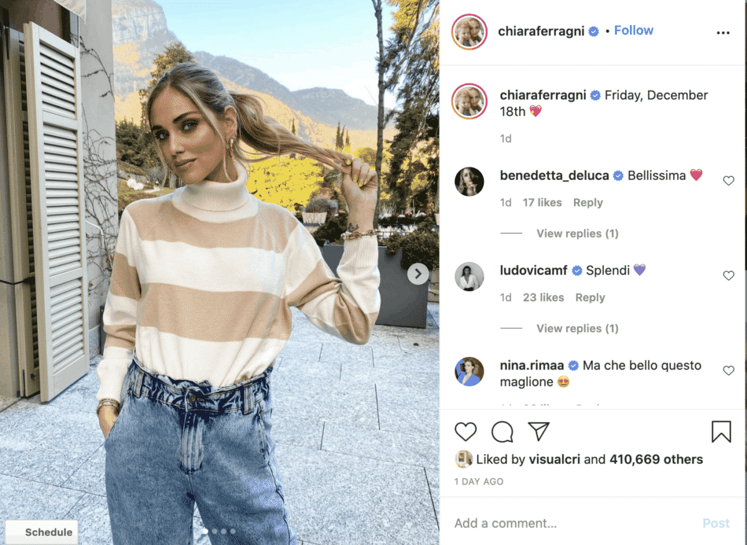The image size is (747, 545).
Task: Open nina.rimaa profile picture
Action: pyautogui.click(x=469, y=371)
